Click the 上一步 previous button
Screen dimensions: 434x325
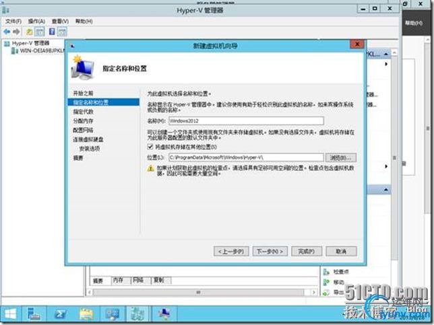pos(231,251)
